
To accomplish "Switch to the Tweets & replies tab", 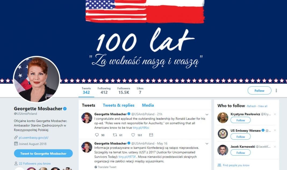I will pyautogui.click(x=119, y=105).
